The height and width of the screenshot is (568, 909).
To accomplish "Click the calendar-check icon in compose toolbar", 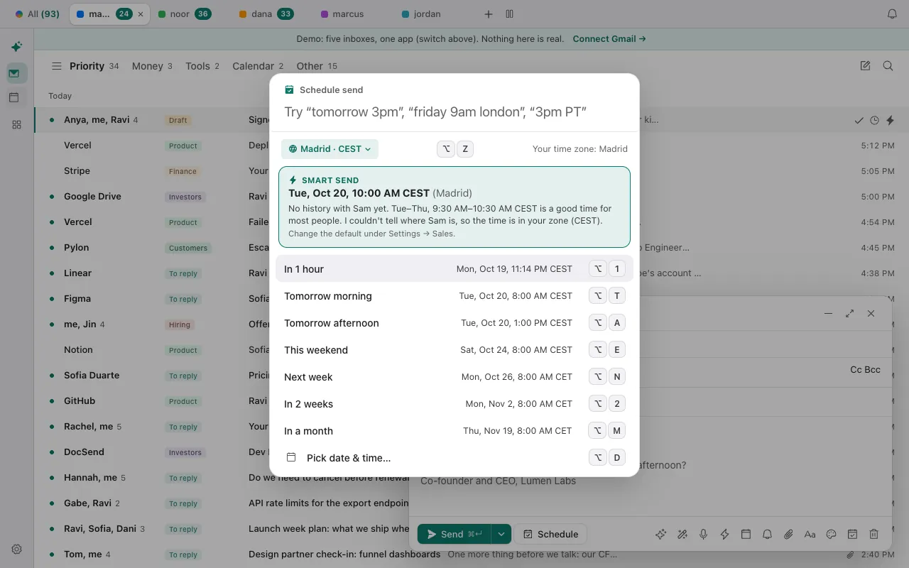I will coord(852,535).
